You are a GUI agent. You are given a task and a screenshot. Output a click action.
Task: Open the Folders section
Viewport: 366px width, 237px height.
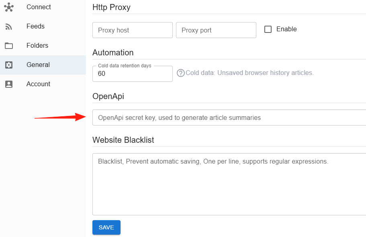(43, 45)
